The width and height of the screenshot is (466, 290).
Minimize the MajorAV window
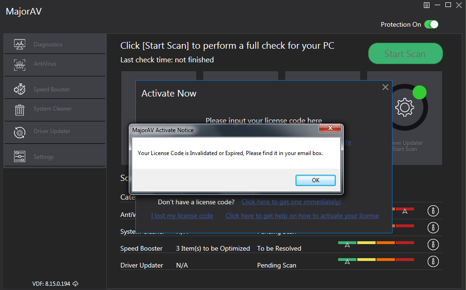437,5
